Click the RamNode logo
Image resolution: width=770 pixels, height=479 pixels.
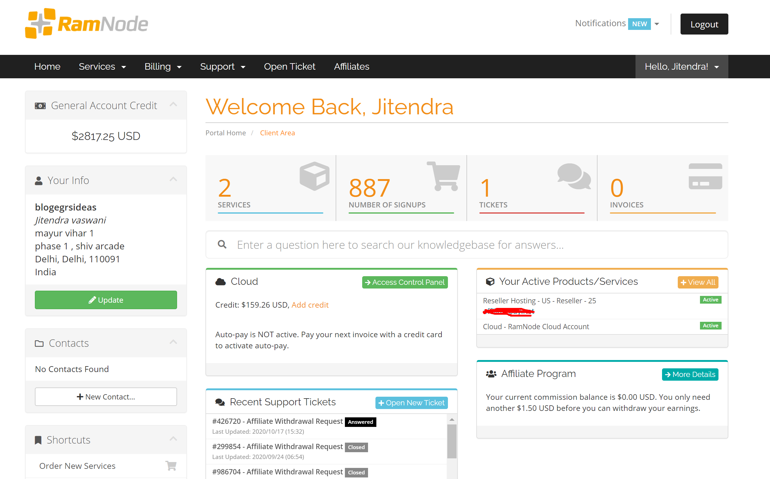tap(87, 24)
